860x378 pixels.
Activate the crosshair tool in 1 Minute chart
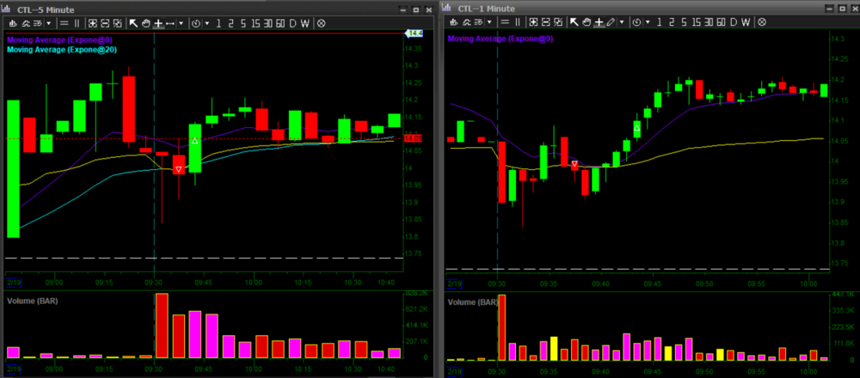[x=598, y=22]
